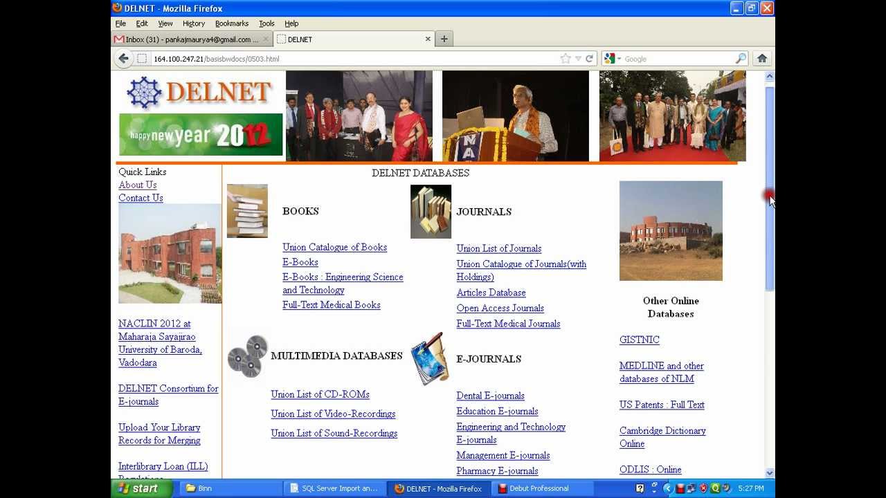Close the Gmail Inbox tab
Viewport: 886px width, 498px height.
265,39
